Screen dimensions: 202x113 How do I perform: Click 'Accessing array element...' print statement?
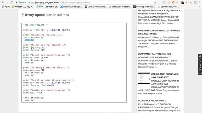click(45, 45)
